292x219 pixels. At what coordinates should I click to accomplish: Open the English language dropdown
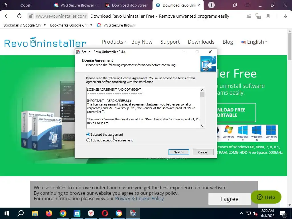(254, 42)
